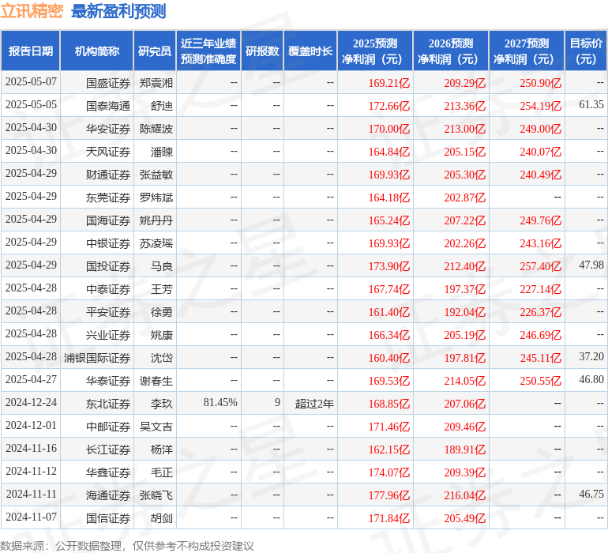Select the 机构简称 column header
The height and width of the screenshot is (553, 608).
click(x=97, y=51)
